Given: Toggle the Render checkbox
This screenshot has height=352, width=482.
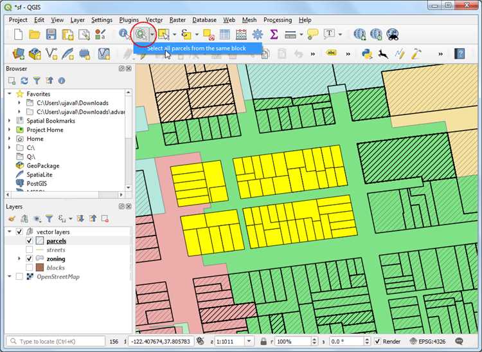Looking at the screenshot, I should 377,341.
